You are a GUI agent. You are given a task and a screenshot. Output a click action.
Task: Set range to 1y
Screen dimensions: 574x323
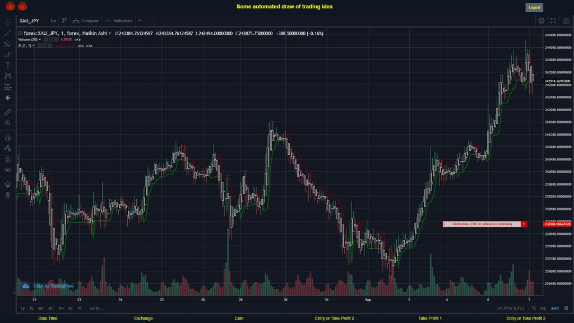[31, 308]
